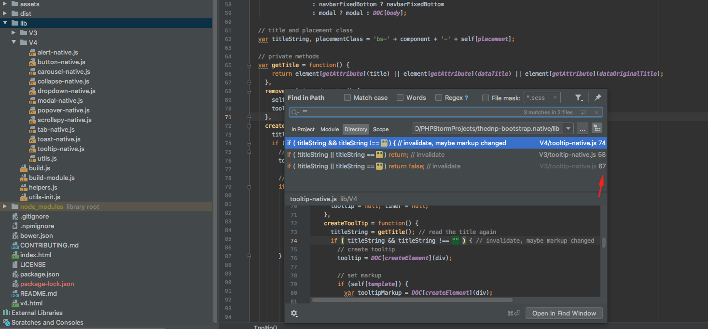Open button-native.js in project tree
The height and width of the screenshot is (329, 708).
61,62
